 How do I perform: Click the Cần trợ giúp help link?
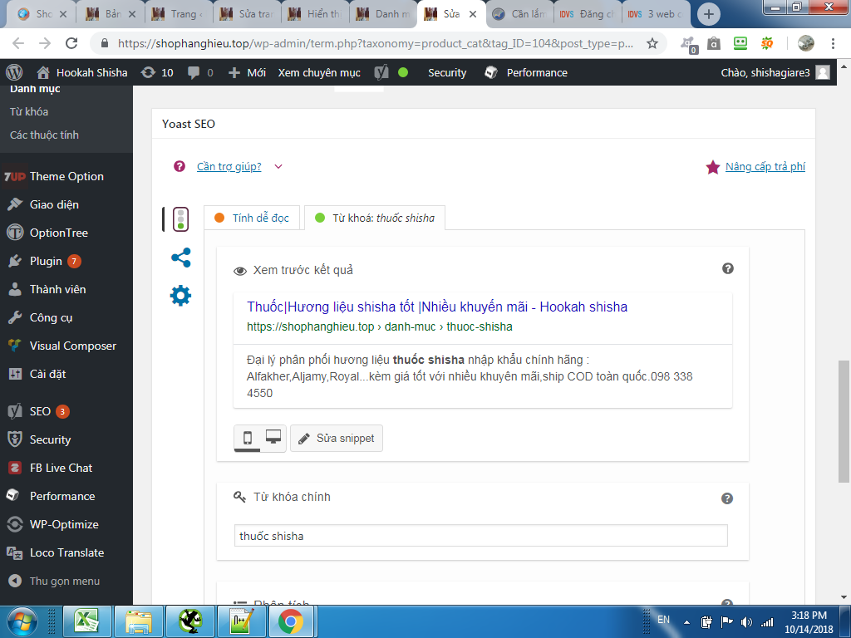(x=229, y=166)
